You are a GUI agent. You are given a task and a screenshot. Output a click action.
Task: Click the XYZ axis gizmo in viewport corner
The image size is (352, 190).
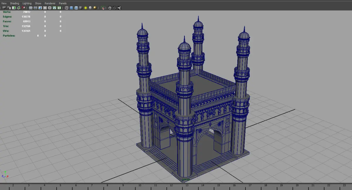[5, 175]
